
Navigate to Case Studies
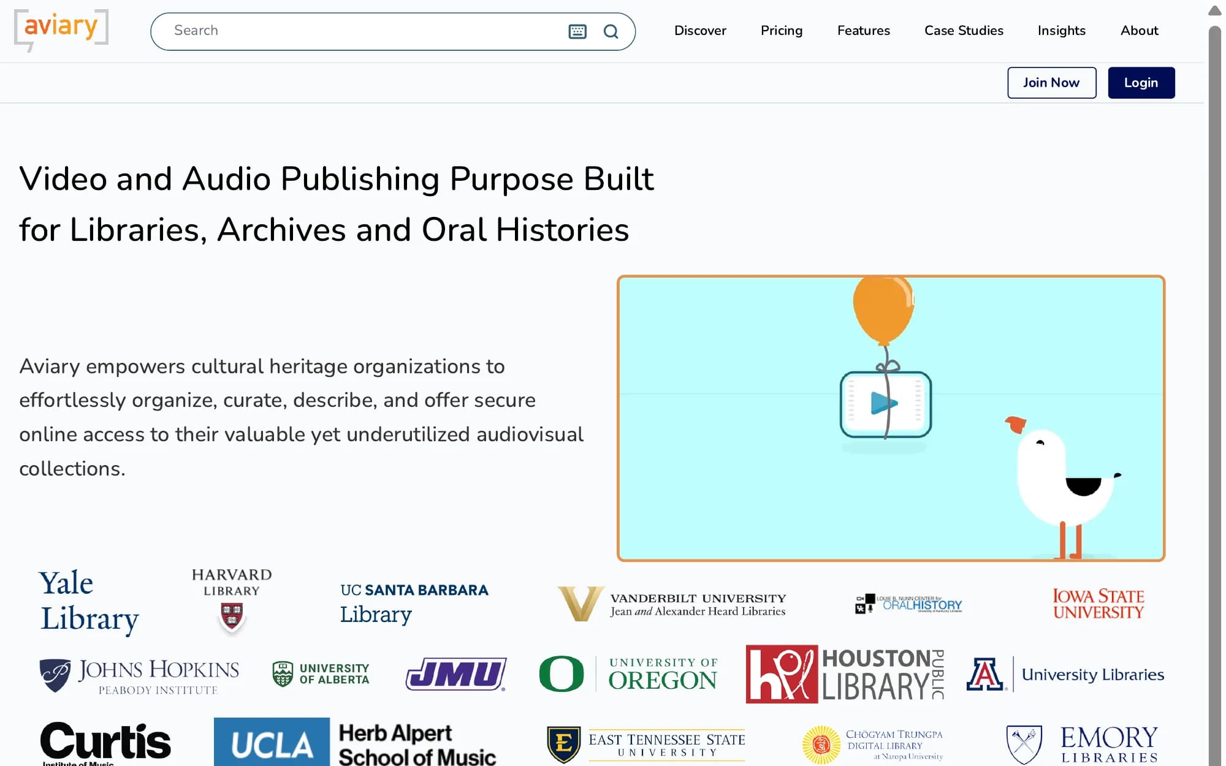coord(964,31)
